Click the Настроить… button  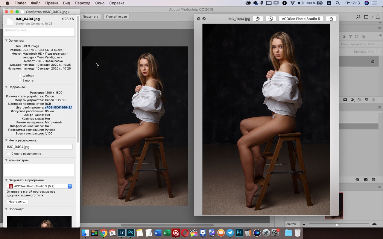pos(18,202)
